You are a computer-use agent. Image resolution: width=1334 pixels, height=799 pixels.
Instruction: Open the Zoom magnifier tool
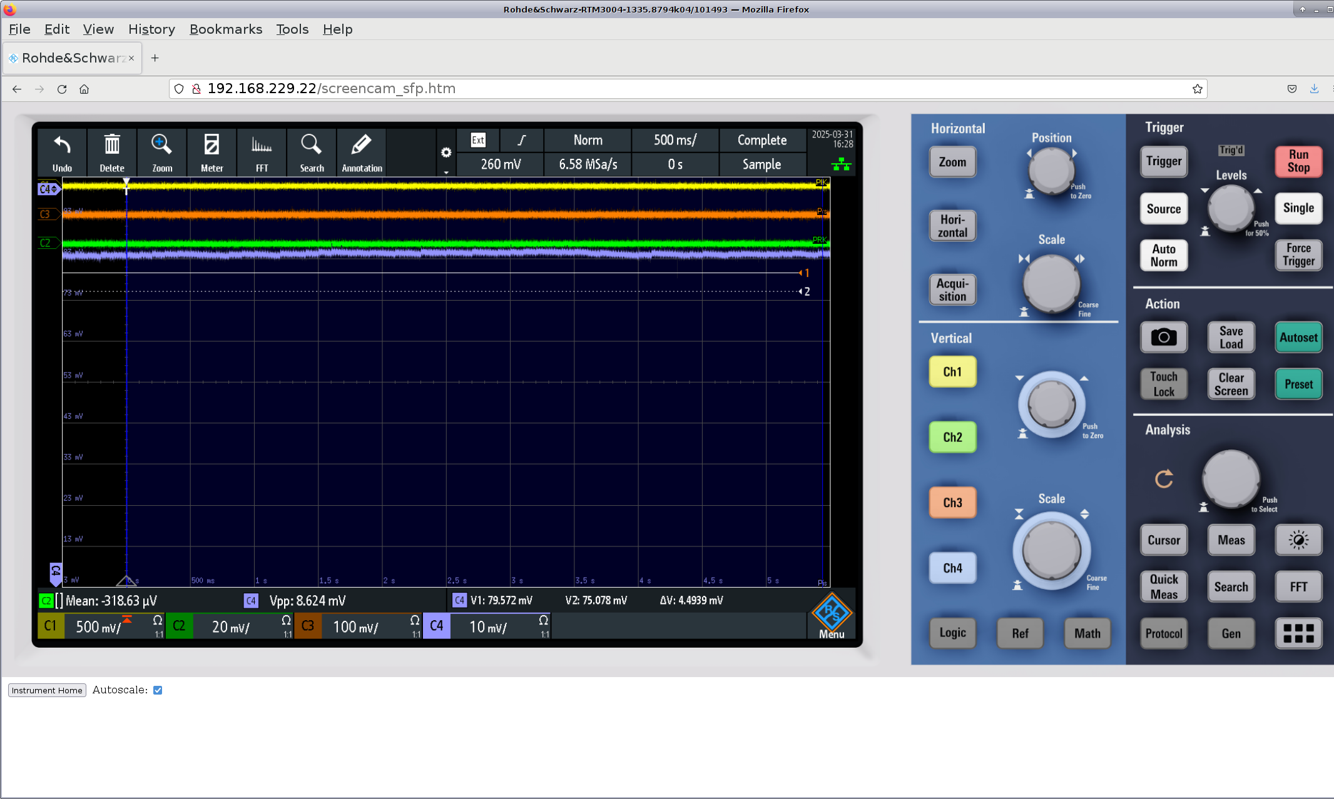point(161,152)
